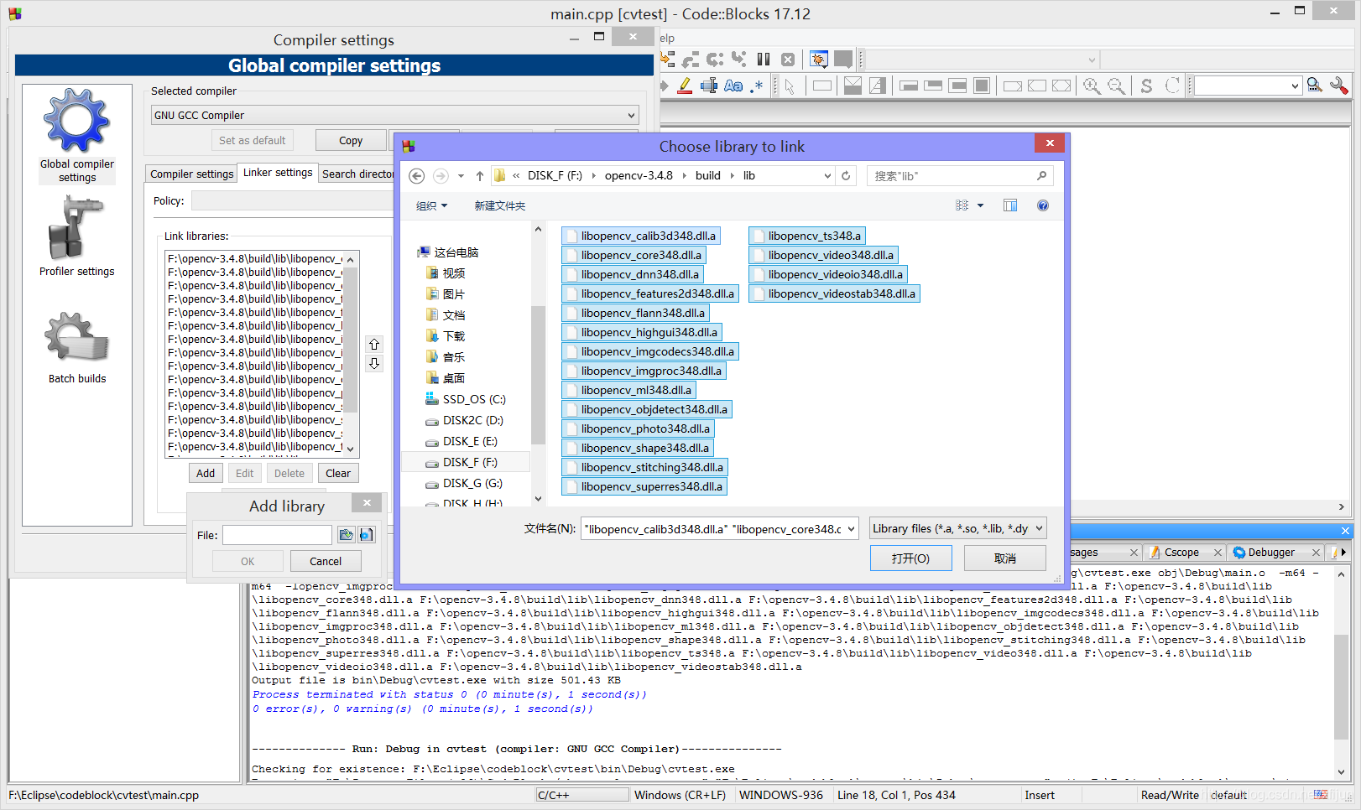1361x810 pixels.
Task: Click the Global compiler settings gear icon
Action: (76, 122)
